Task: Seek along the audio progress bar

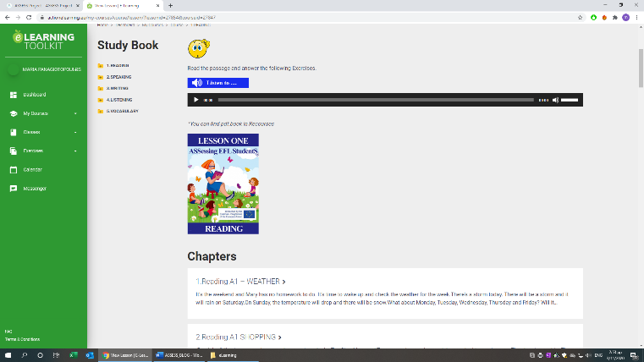Action: pyautogui.click(x=376, y=100)
